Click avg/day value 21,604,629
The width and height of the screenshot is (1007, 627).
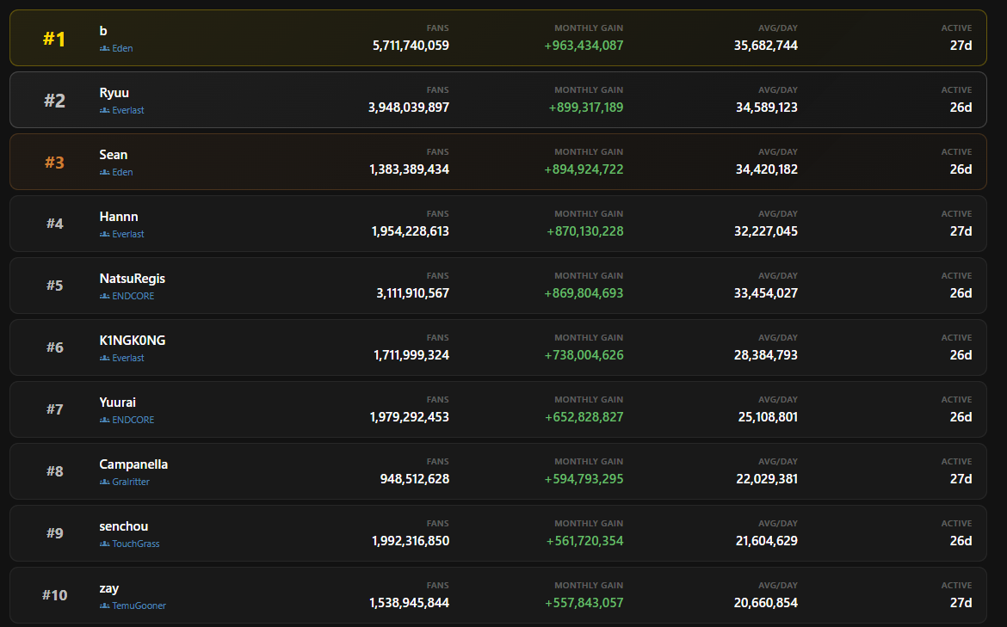coord(767,541)
